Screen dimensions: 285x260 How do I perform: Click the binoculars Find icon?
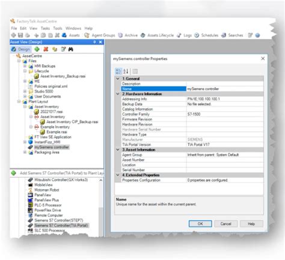pos(71,49)
